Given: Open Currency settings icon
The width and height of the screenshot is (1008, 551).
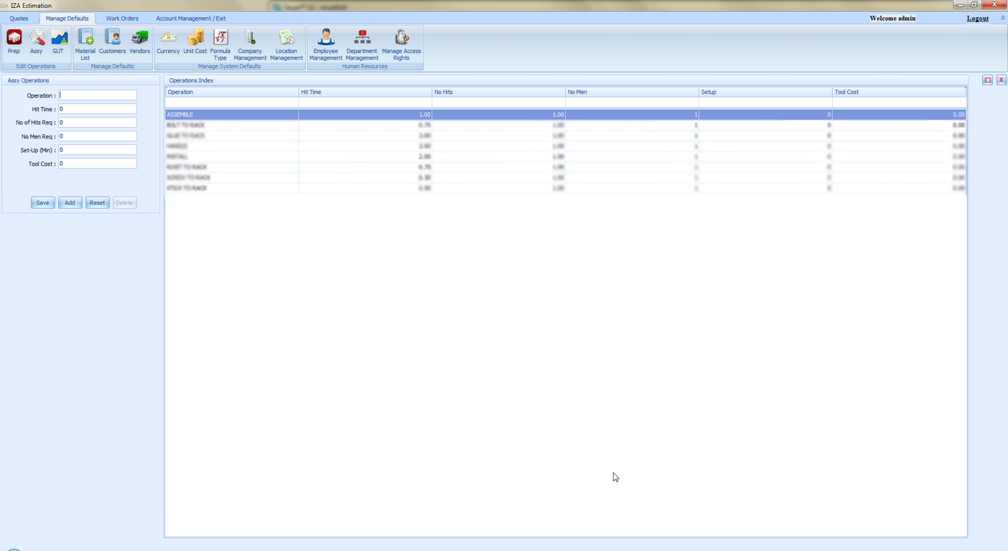Looking at the screenshot, I should (x=168, y=41).
